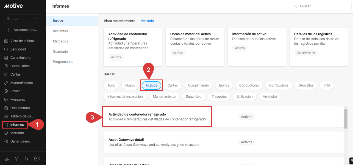Click the Documentos icon
The image size is (353, 165).
6,108
